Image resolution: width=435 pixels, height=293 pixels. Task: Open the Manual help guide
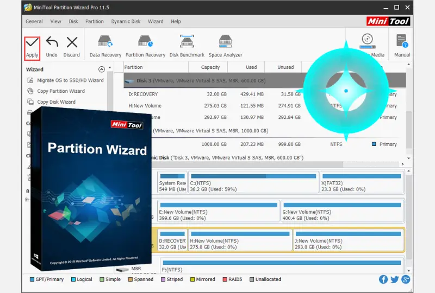pyautogui.click(x=402, y=46)
